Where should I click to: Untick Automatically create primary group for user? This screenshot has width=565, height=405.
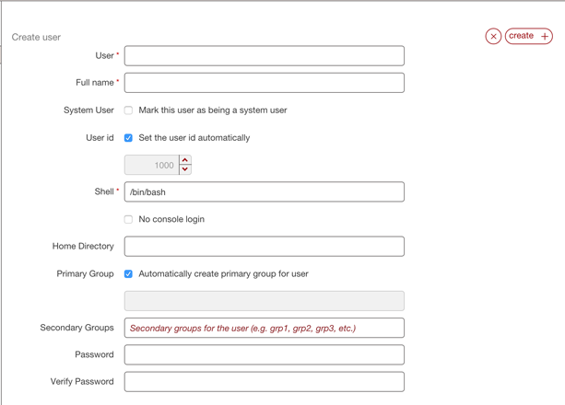click(x=128, y=274)
